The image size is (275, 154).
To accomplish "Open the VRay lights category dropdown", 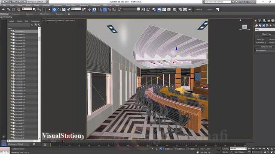I will click(x=265, y=30).
